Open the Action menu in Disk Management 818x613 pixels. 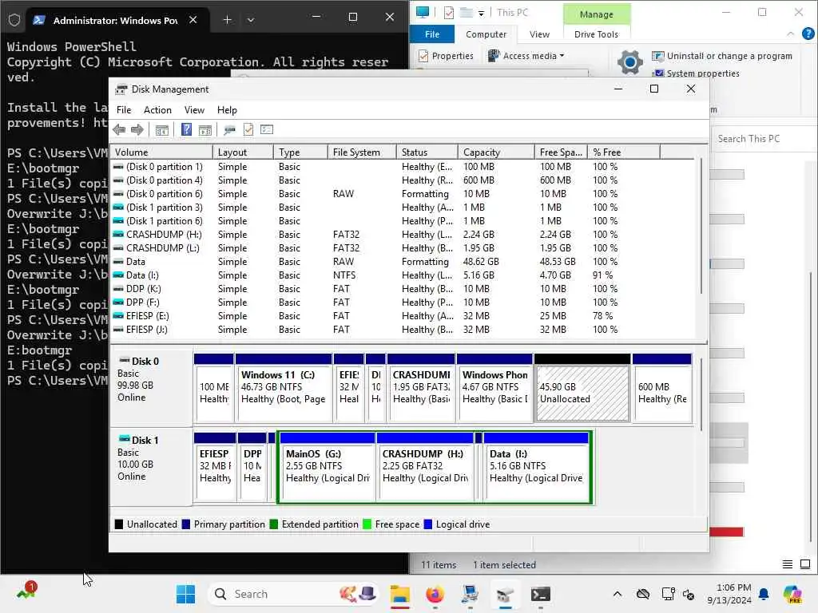click(x=157, y=110)
